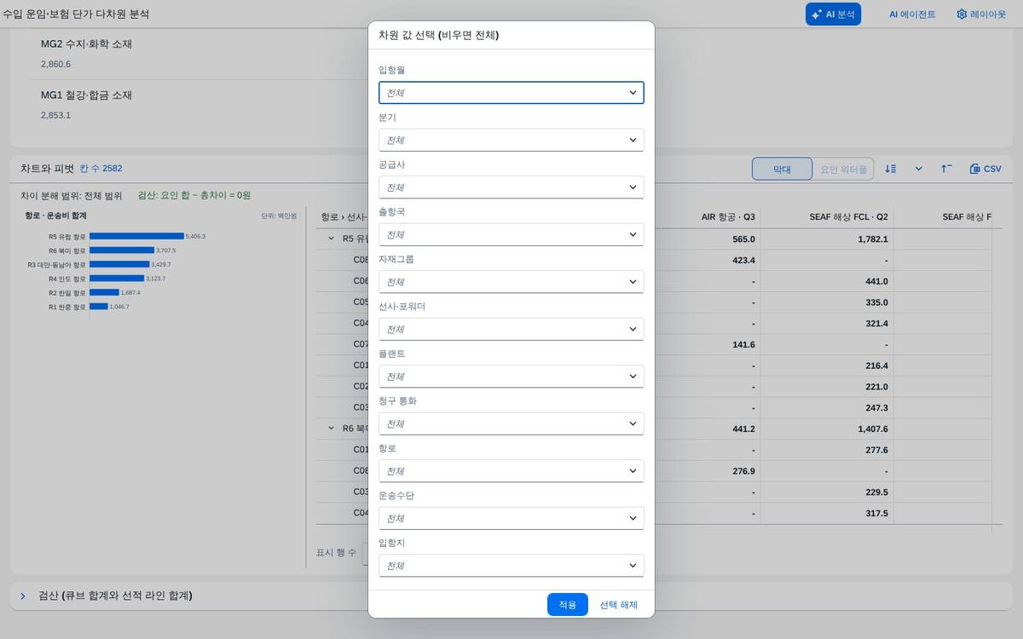The height and width of the screenshot is (639, 1023).
Task: Open the AI 에이전트 link
Action: point(912,14)
